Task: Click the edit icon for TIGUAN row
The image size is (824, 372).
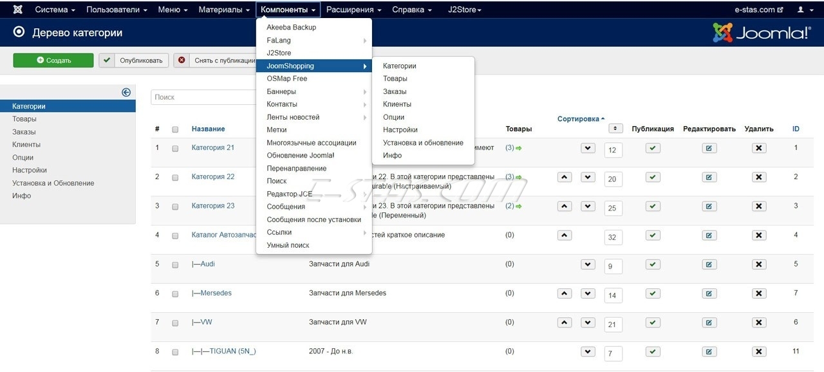Action: tap(709, 351)
